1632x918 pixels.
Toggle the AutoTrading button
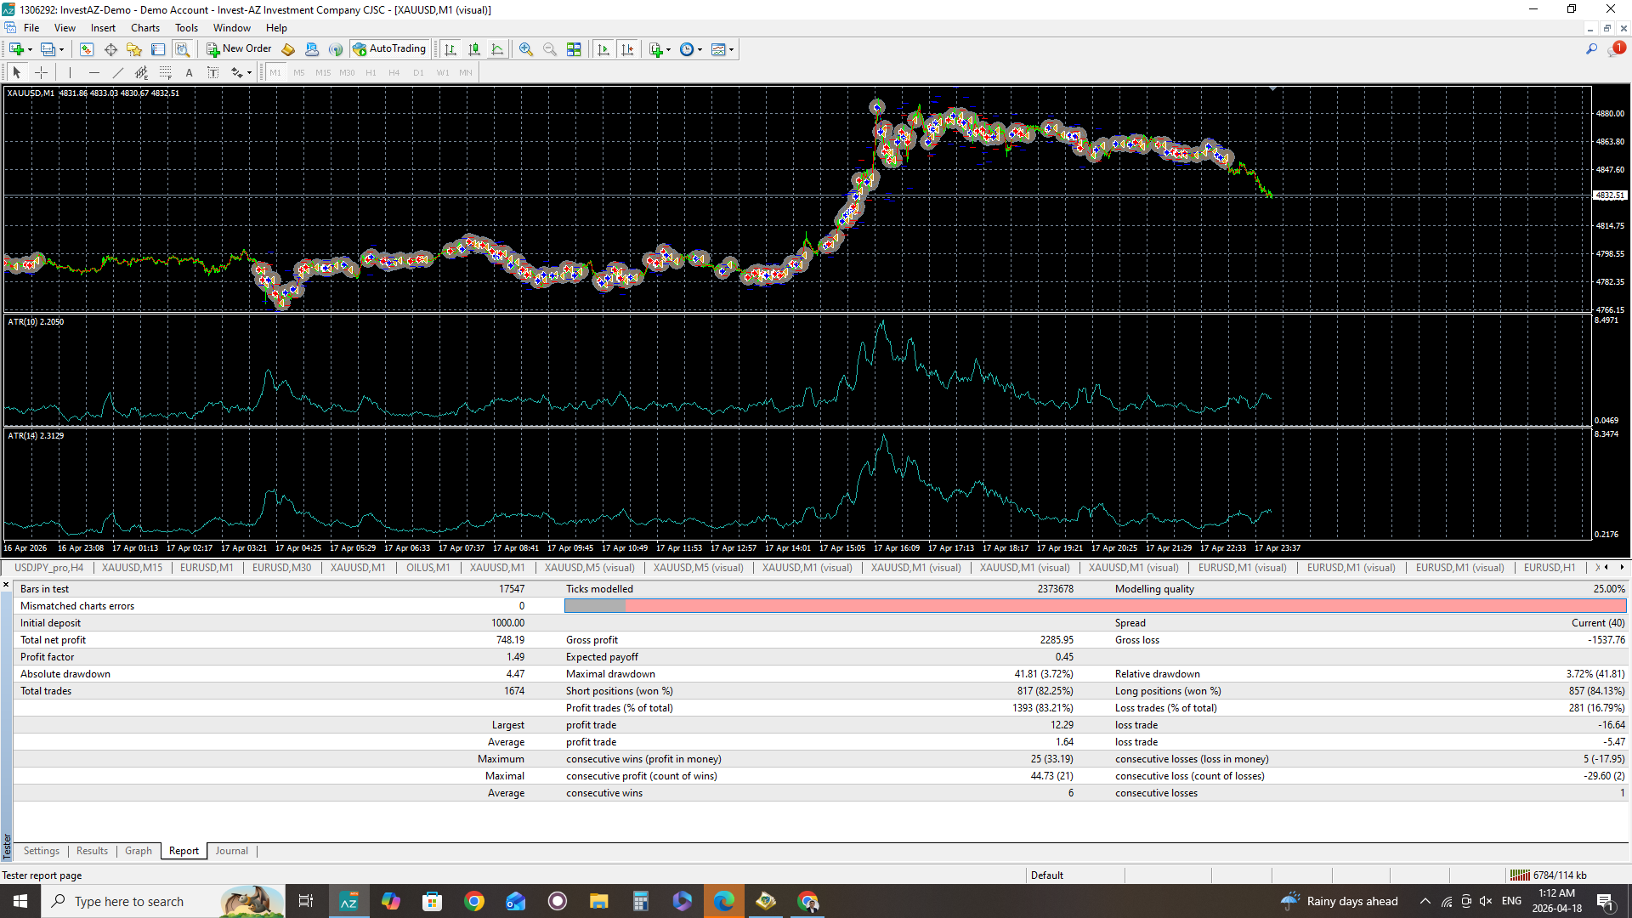(389, 49)
